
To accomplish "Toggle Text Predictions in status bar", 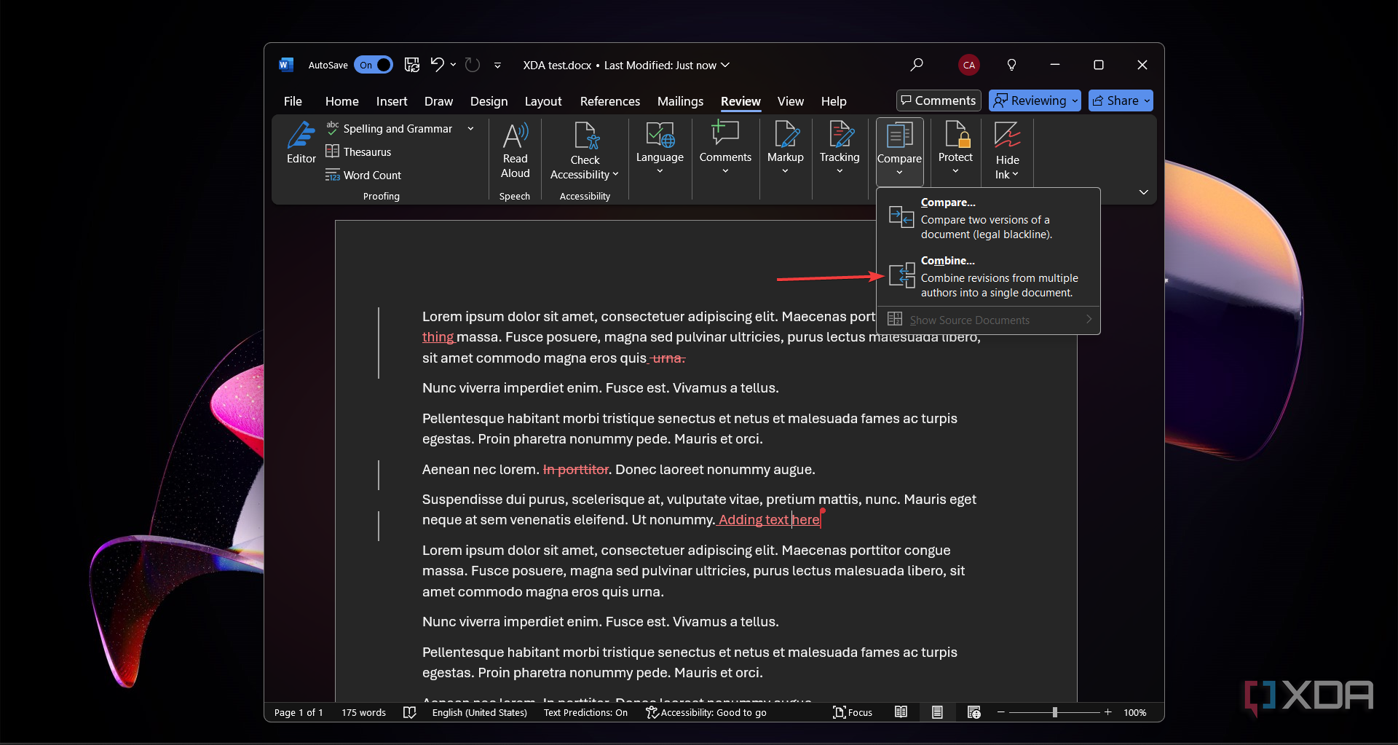I will 585,712.
